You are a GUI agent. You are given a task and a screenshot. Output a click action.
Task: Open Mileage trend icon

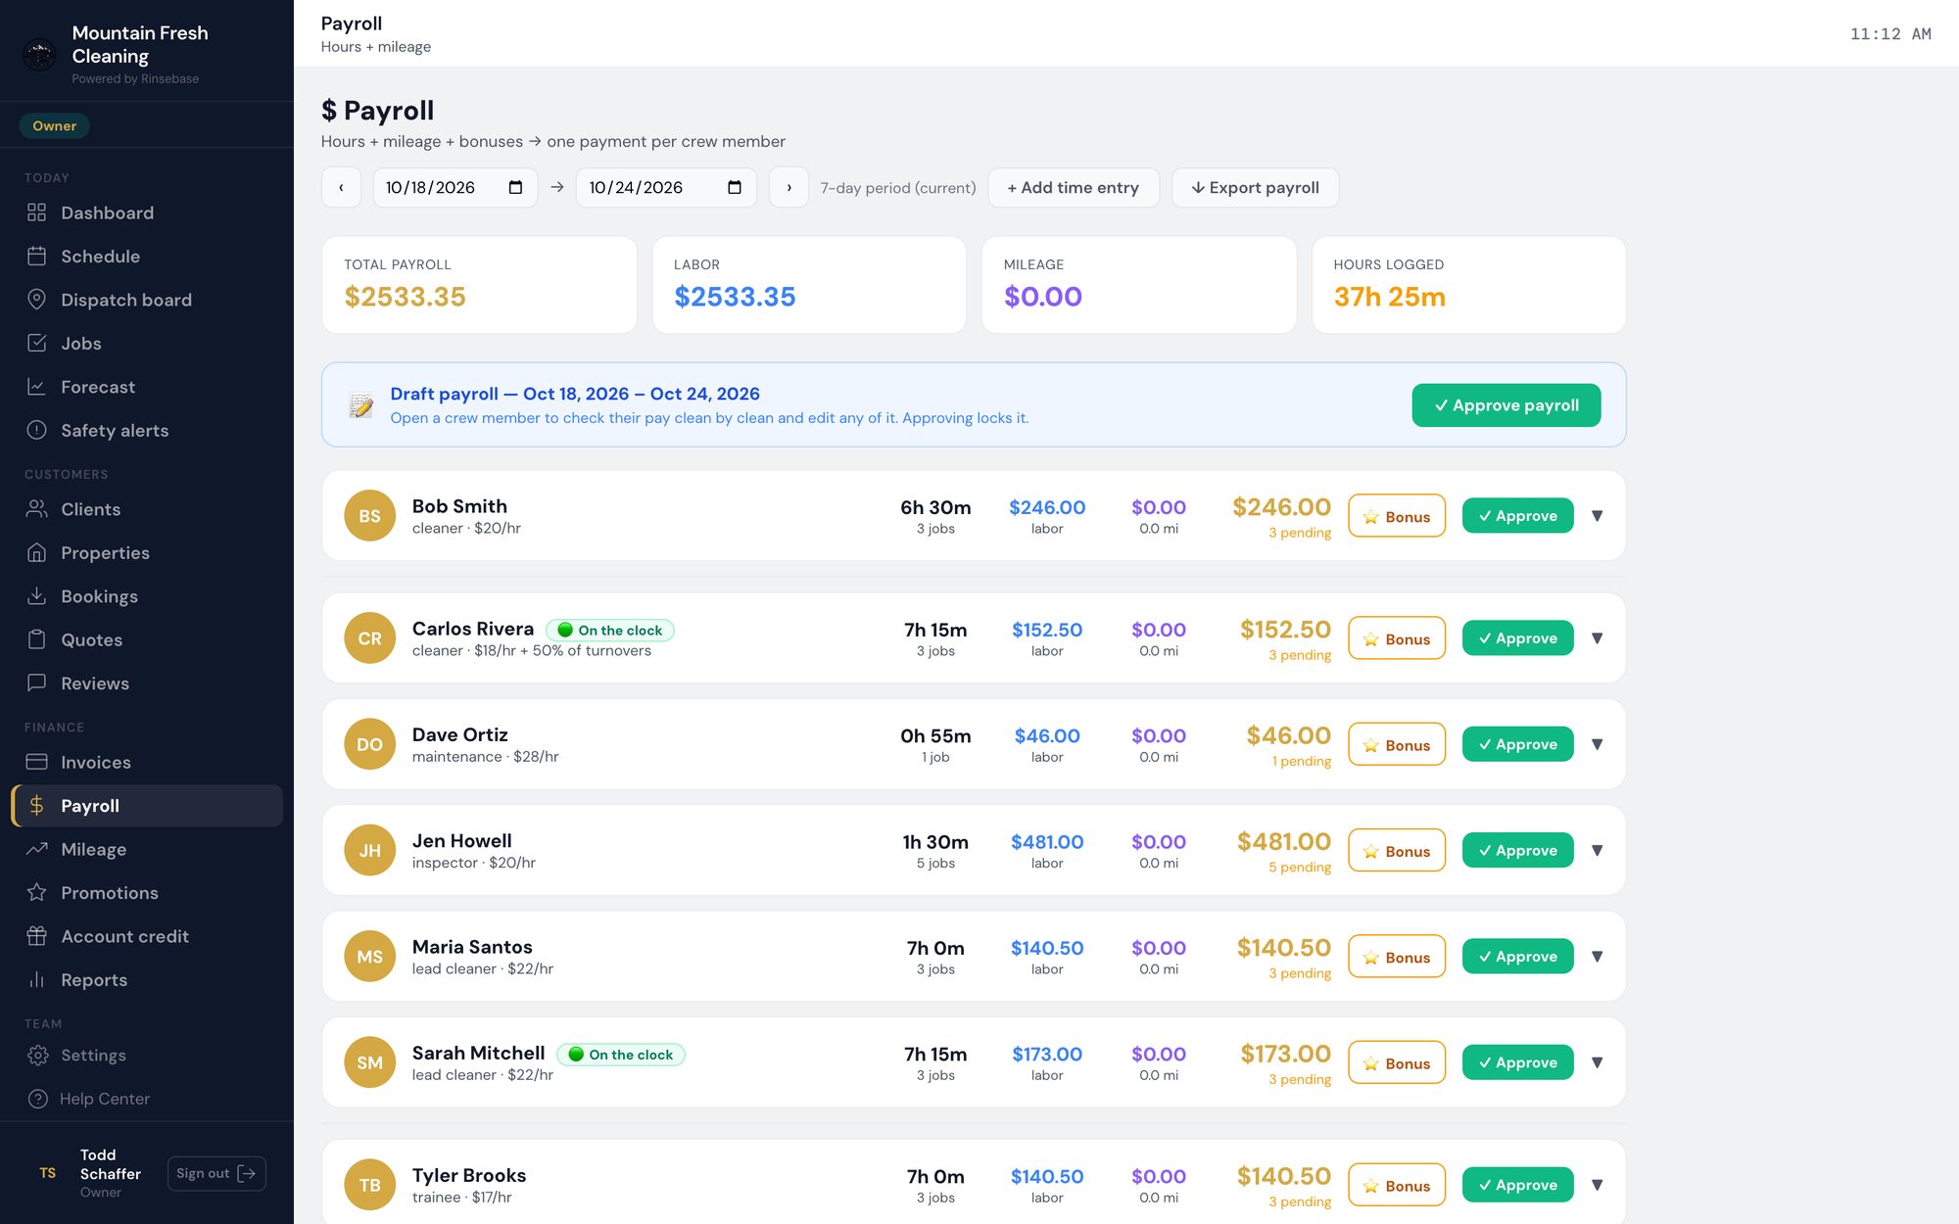[37, 850]
